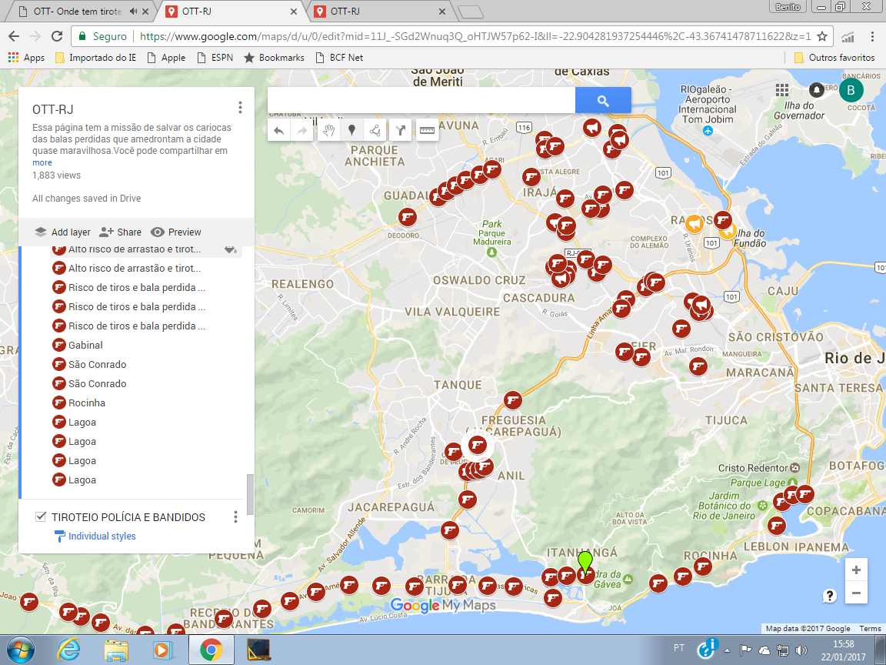Select the Add directions tool
Viewport: 886px width, 665px height.
[x=401, y=131]
